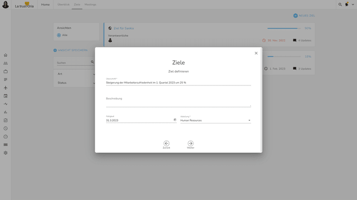Image resolution: width=357 pixels, height=200 pixels.
Task: Click the Weiter arrow button
Action: coord(190,144)
